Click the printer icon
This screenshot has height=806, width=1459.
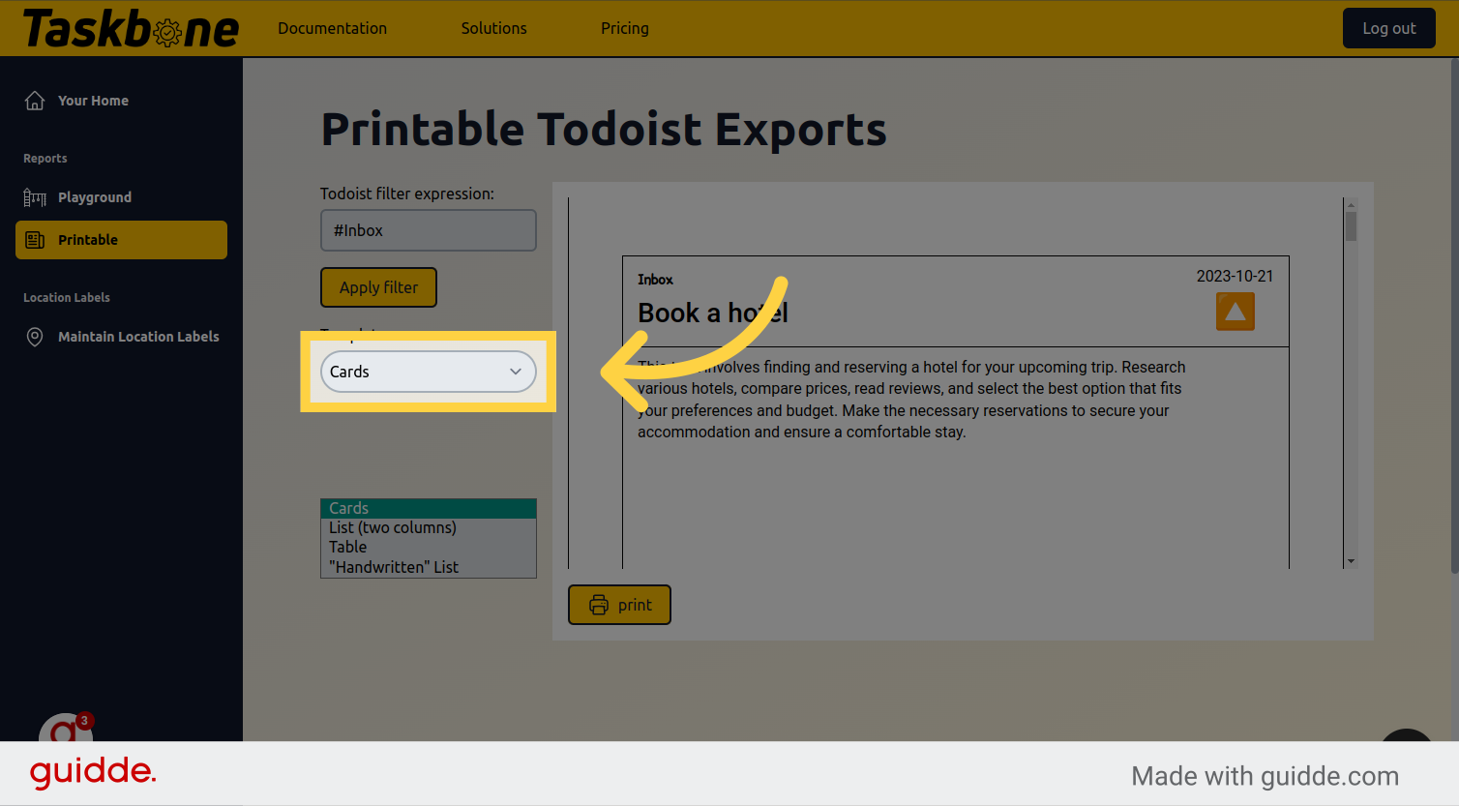click(x=599, y=605)
